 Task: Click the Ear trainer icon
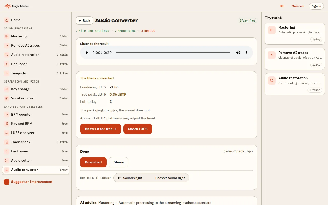pyautogui.click(x=7, y=151)
